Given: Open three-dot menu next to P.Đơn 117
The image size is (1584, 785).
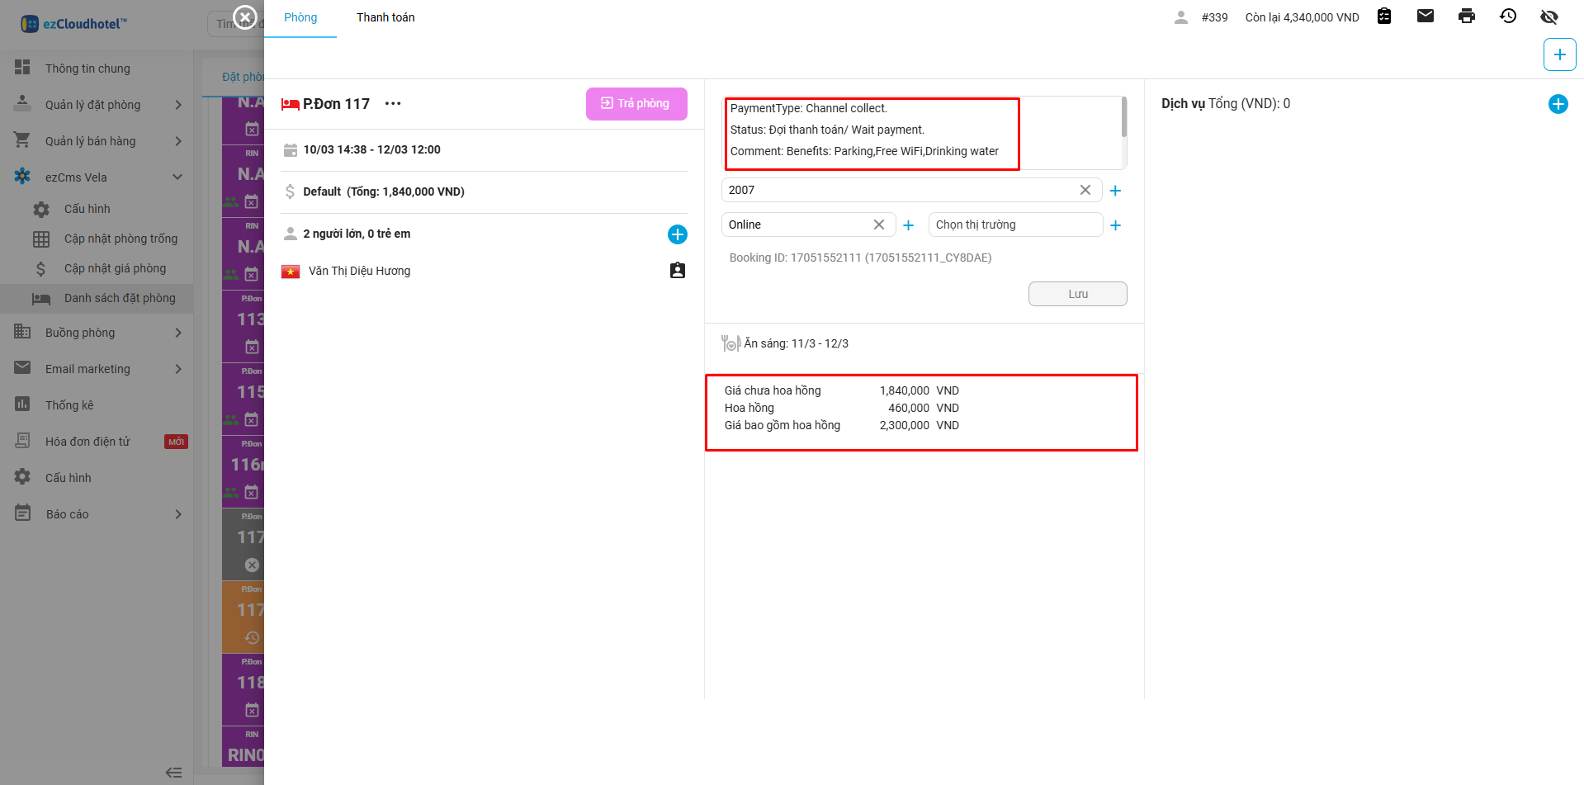Looking at the screenshot, I should [x=393, y=104].
